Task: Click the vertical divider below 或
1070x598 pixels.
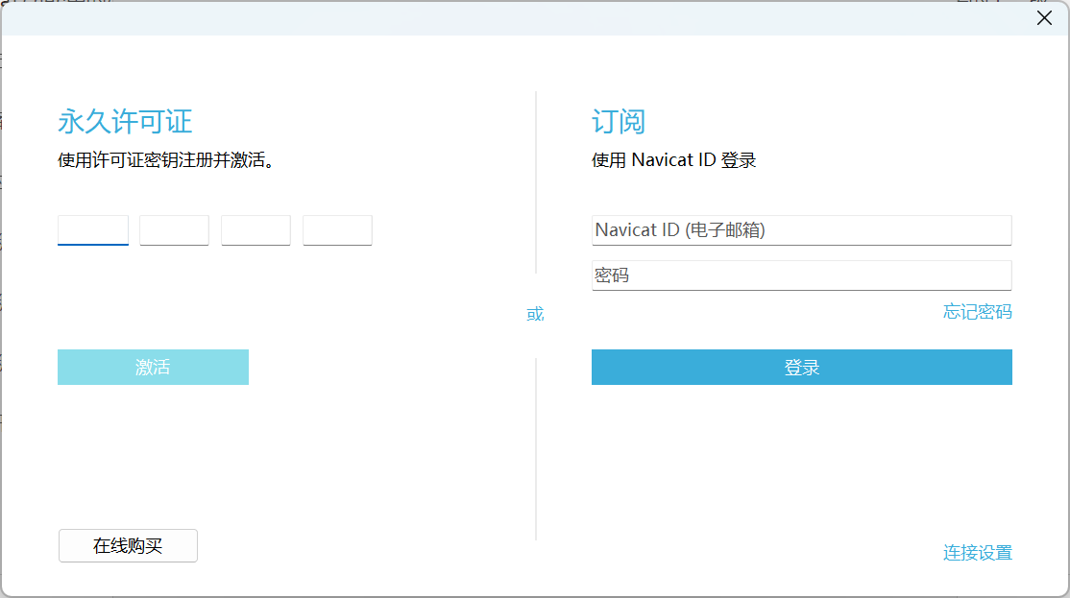Action: click(536, 449)
